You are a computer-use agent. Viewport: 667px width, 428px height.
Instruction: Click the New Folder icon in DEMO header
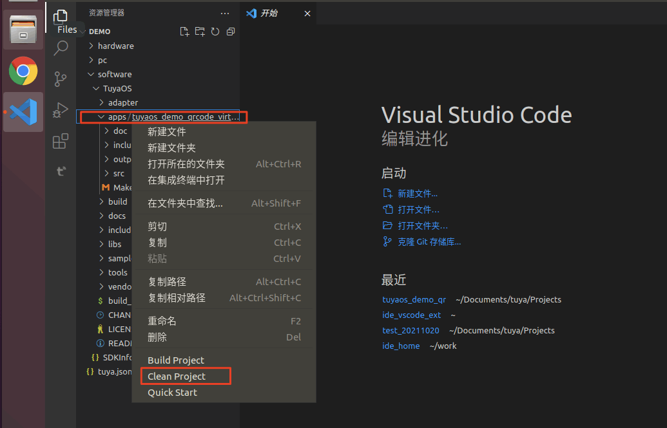pyautogui.click(x=200, y=32)
